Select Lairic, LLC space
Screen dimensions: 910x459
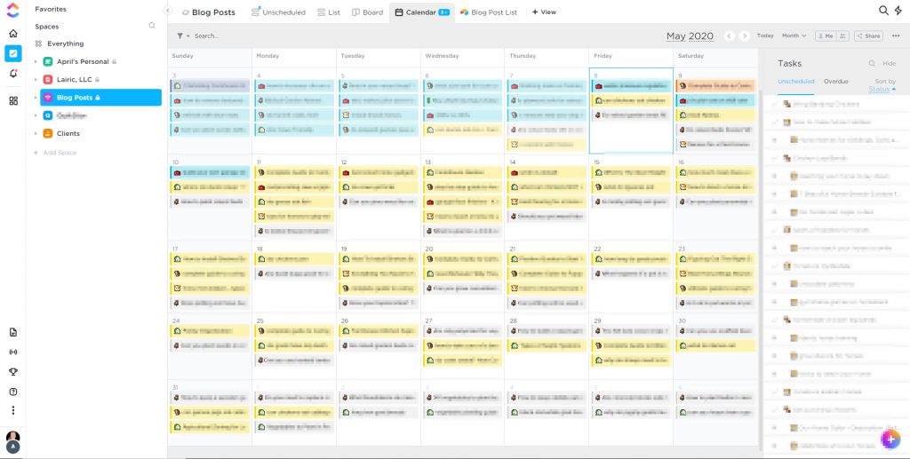tap(75, 79)
